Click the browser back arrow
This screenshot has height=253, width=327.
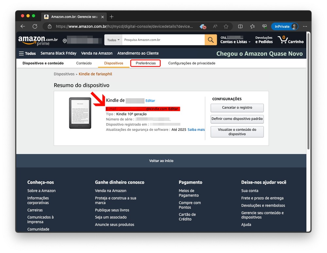23,26
